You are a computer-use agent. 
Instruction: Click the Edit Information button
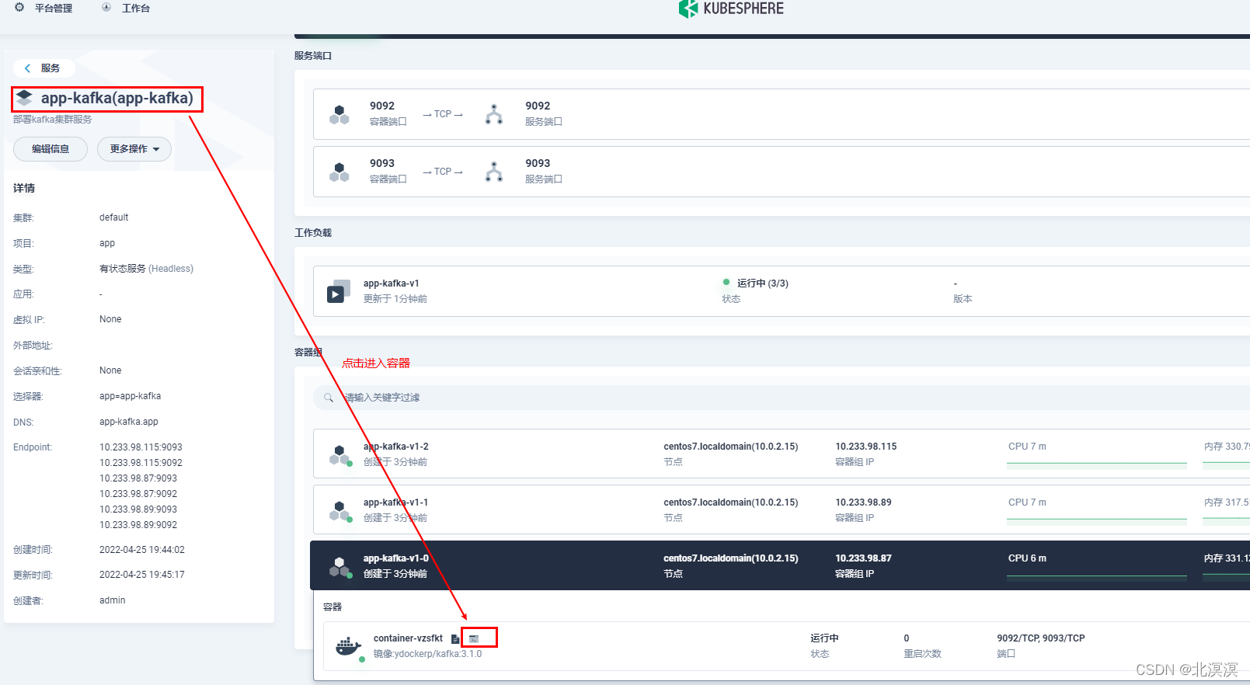(50, 149)
